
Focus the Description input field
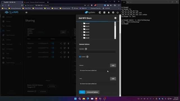pyautogui.click(x=98, y=52)
